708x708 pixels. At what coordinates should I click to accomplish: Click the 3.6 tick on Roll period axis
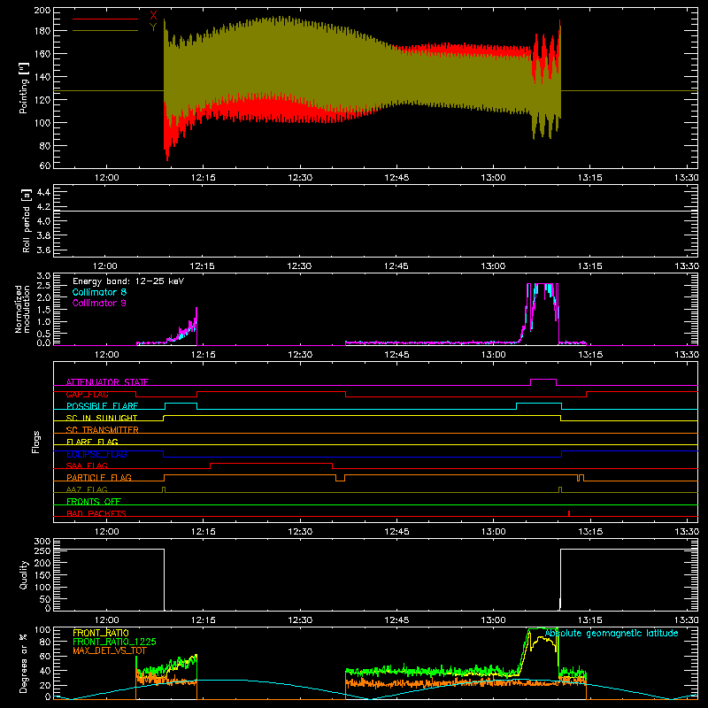43,250
